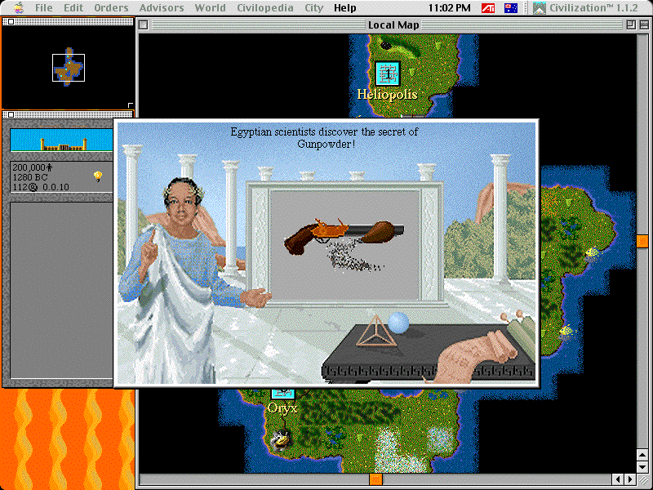Click the Local Map title bar
Screen dimensions: 653x490
point(393,25)
